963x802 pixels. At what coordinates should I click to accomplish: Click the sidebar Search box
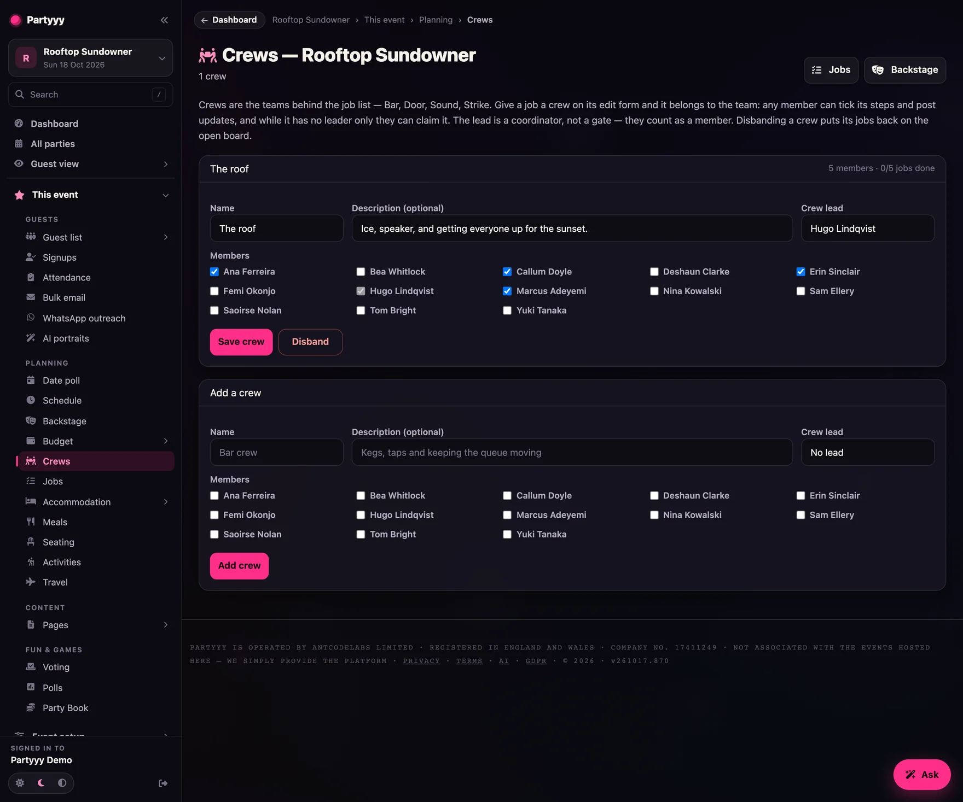pyautogui.click(x=90, y=95)
